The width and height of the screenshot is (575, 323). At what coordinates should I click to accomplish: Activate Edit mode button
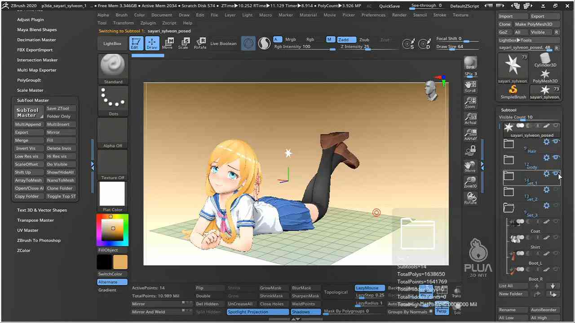tap(136, 43)
